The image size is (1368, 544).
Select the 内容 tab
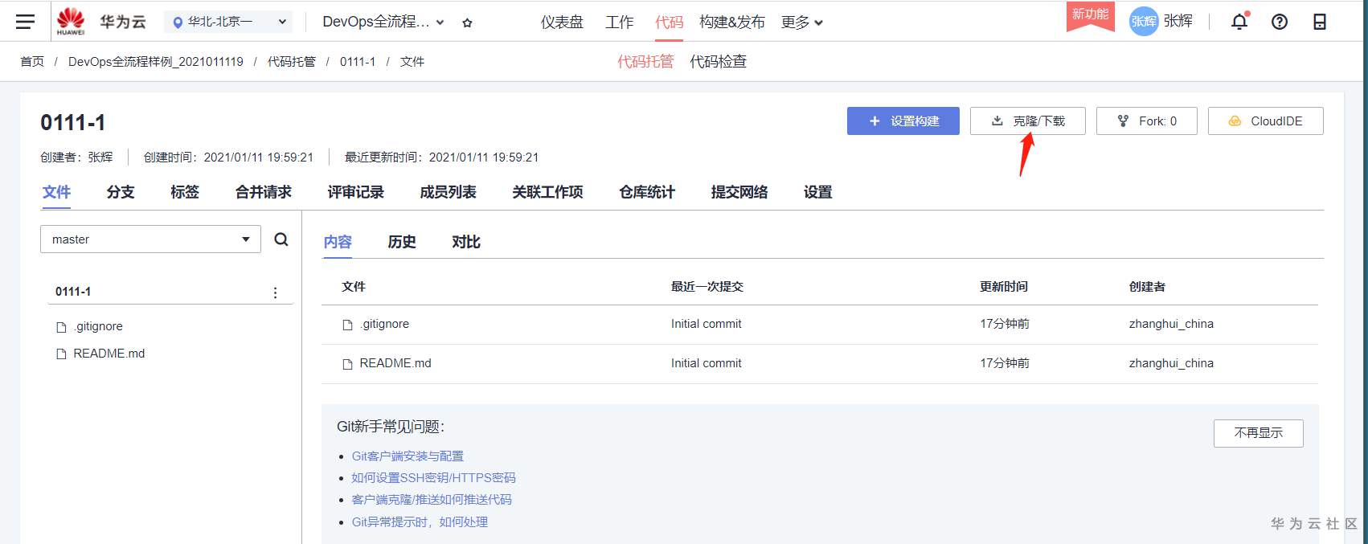(338, 242)
